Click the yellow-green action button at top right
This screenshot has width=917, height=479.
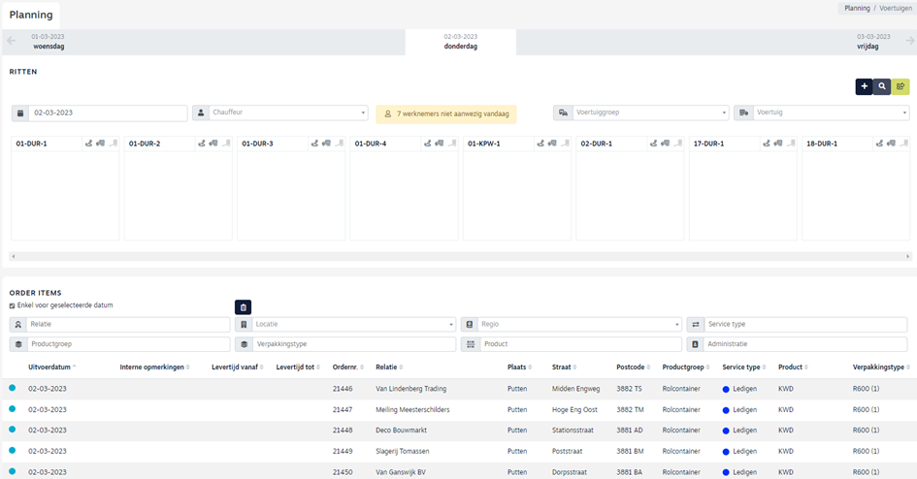pos(901,86)
